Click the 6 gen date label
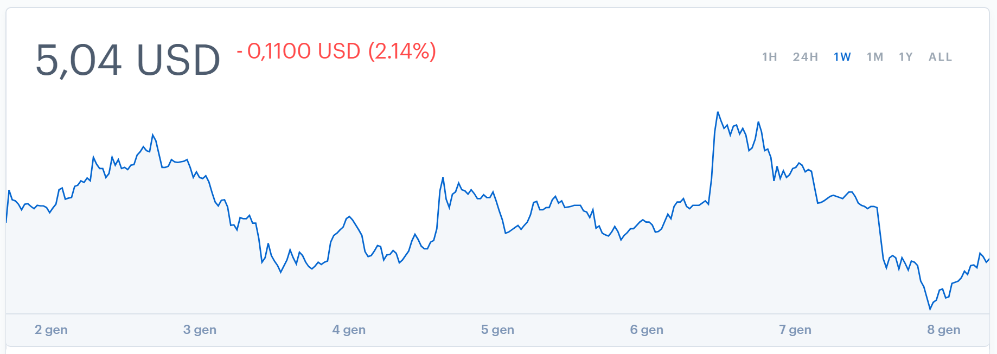Screen dimensions: 997x354 pyautogui.click(x=647, y=330)
